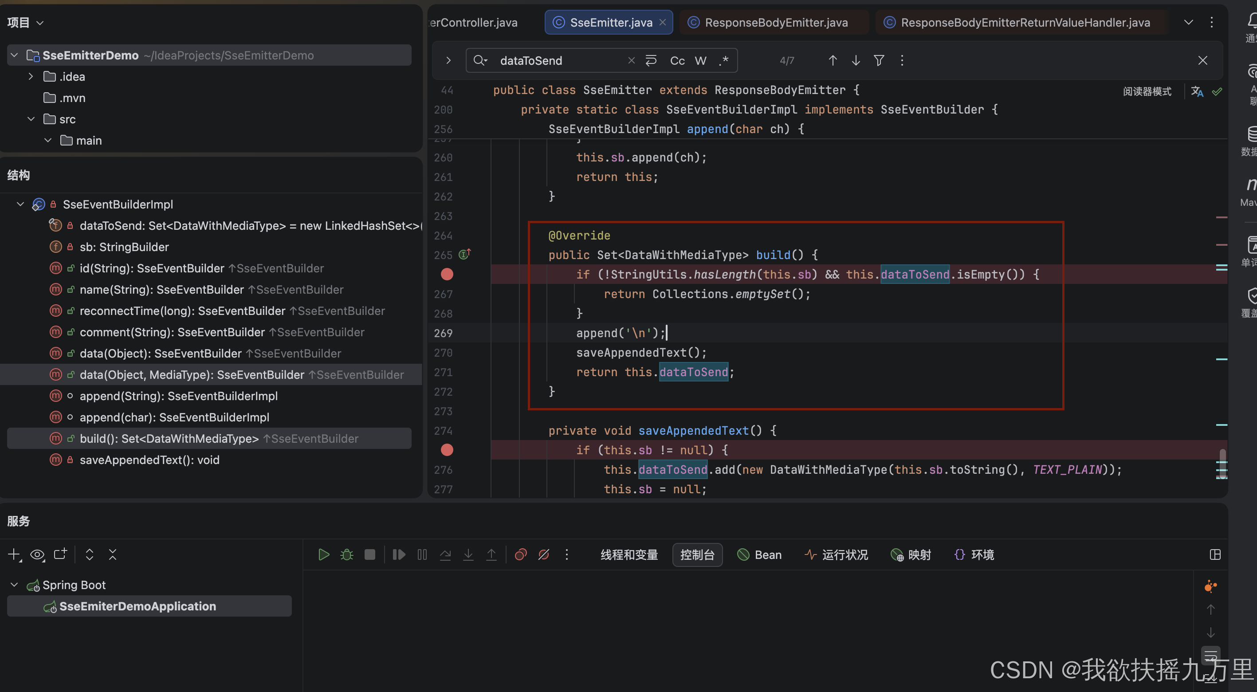Show hidden editor tabs dropdown
1257x692 pixels.
point(1189,23)
